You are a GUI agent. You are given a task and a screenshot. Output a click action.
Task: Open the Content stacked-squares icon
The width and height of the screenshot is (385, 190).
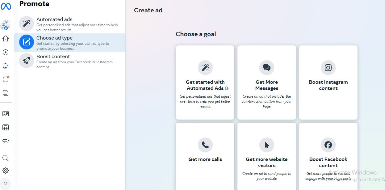[6, 93]
